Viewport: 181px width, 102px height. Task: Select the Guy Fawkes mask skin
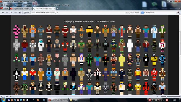65,88
